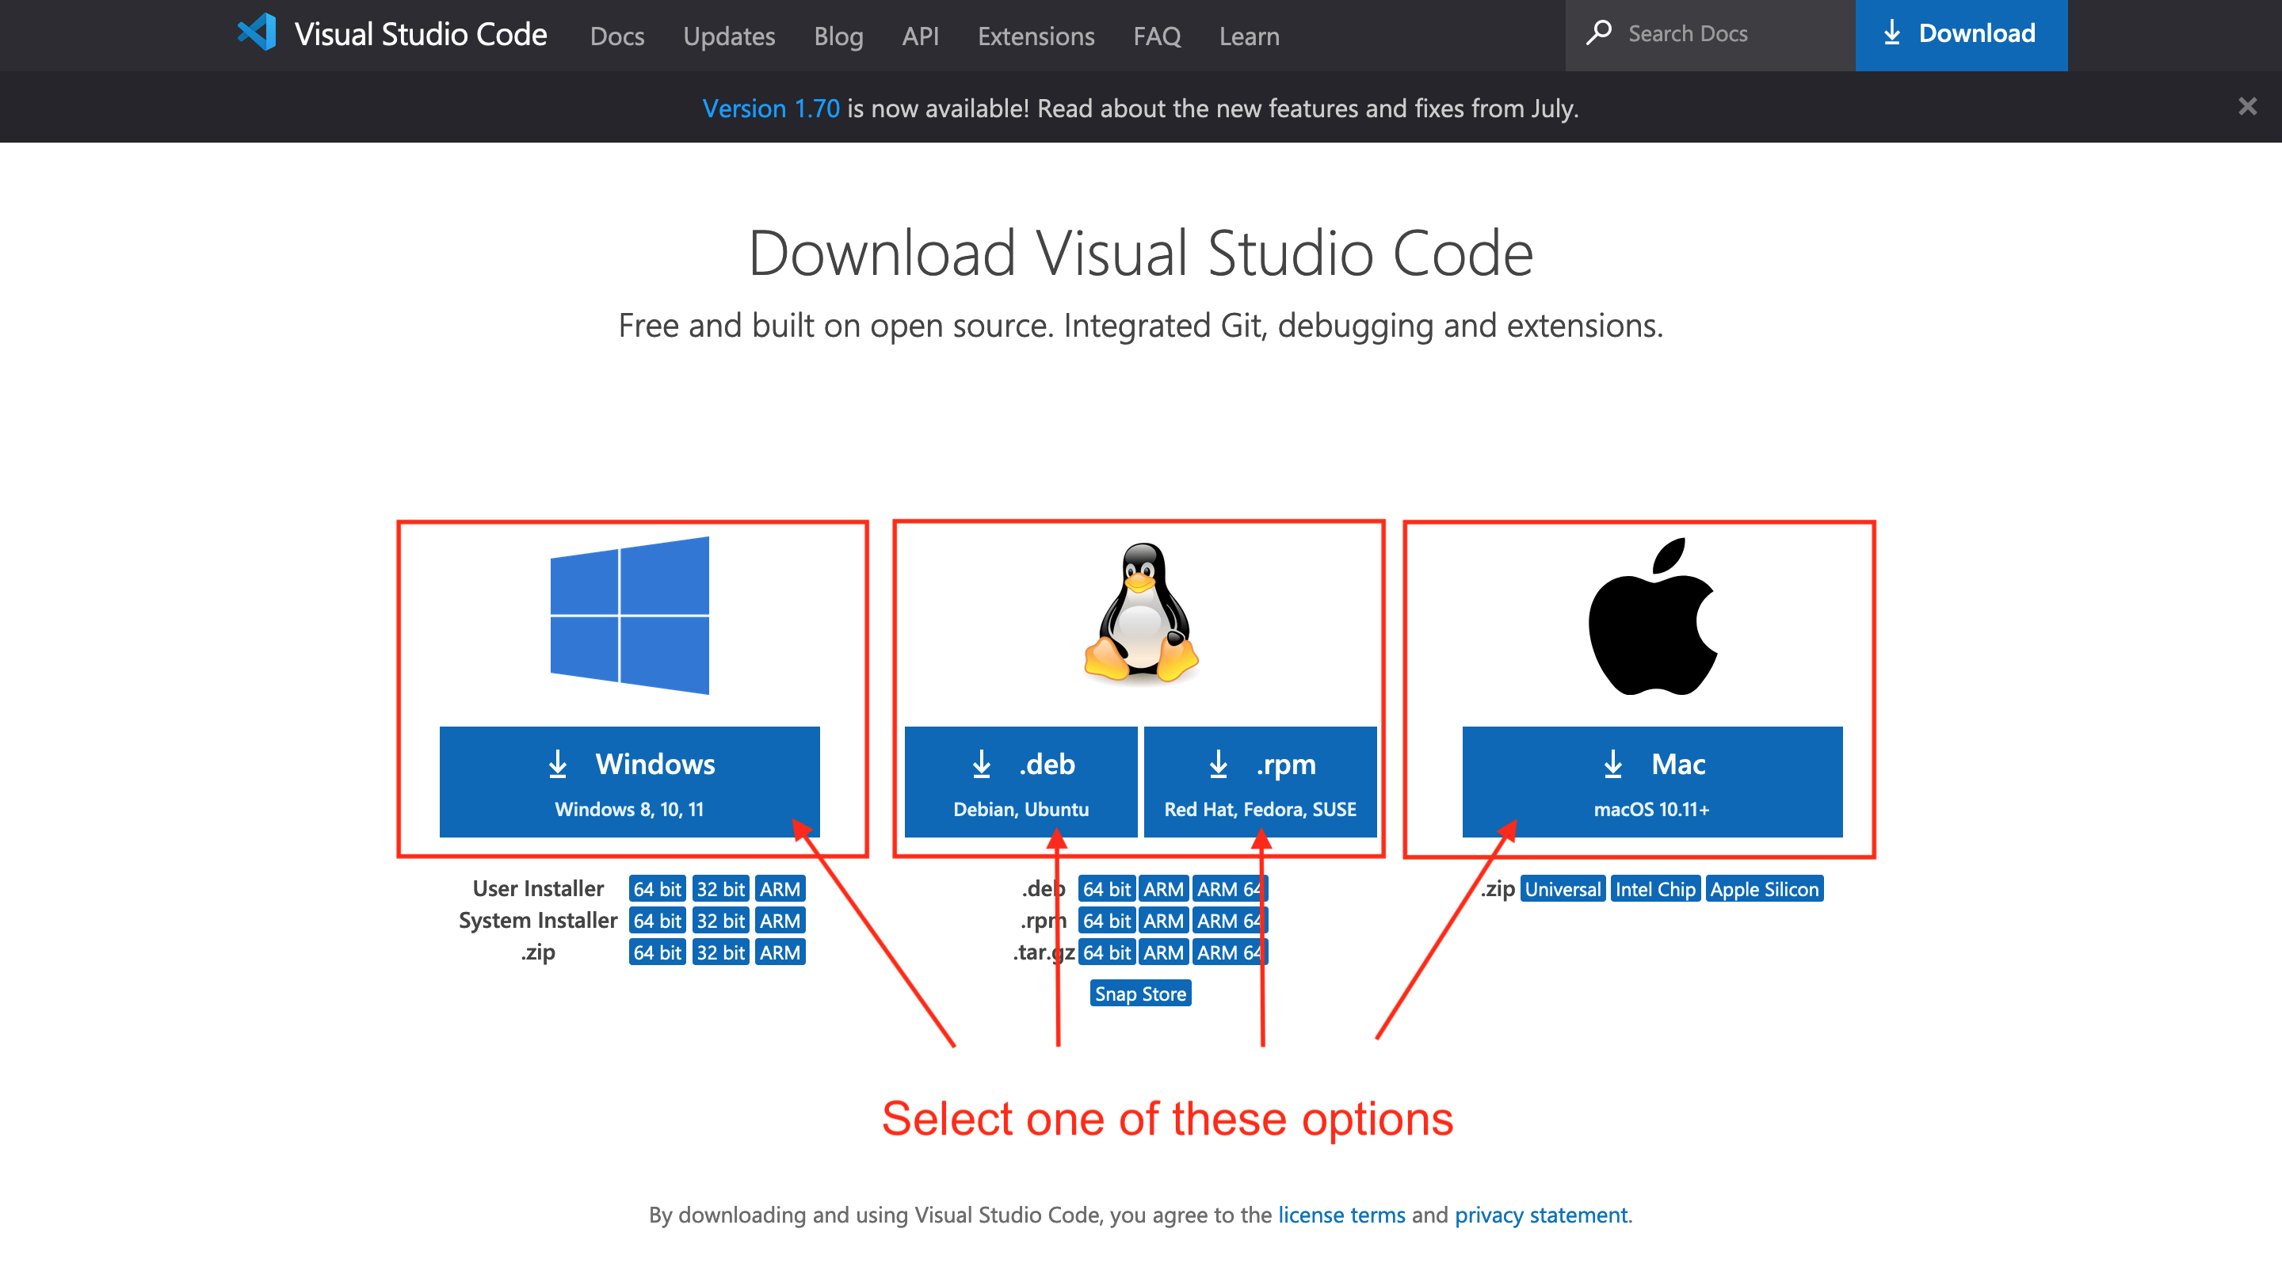Open the Docs menu item
Viewport: 2282px width, 1263px height.
coord(617,36)
